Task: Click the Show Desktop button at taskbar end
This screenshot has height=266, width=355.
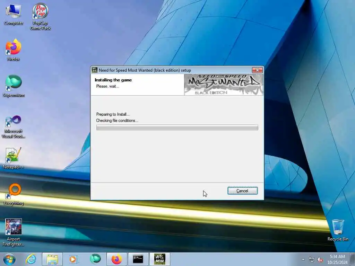Action: [353, 259]
